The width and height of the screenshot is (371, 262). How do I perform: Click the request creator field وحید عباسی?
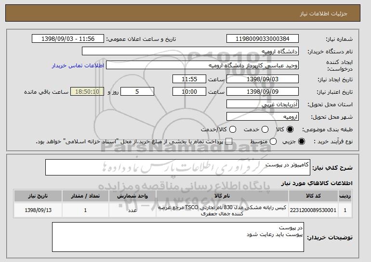tap(202, 65)
